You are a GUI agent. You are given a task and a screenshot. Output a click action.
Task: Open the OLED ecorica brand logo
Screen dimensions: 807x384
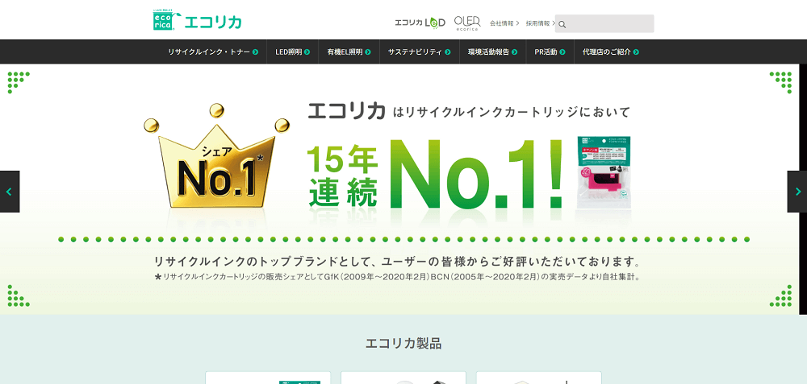coord(466,23)
